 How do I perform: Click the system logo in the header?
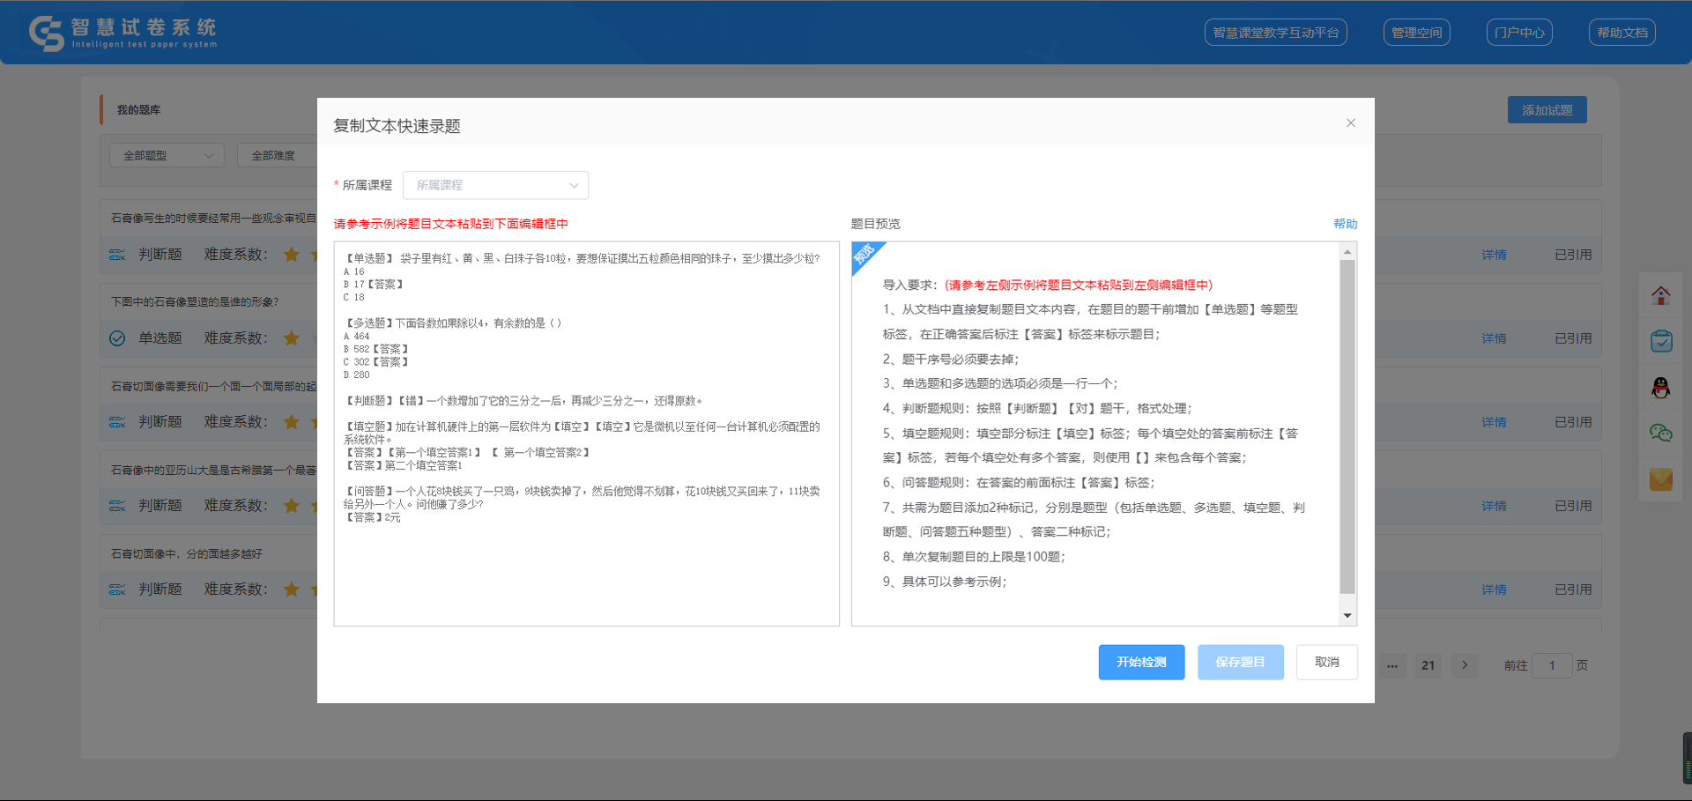[x=122, y=33]
